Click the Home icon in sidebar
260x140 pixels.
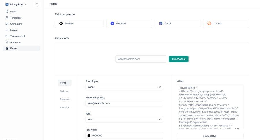tap(7, 12)
